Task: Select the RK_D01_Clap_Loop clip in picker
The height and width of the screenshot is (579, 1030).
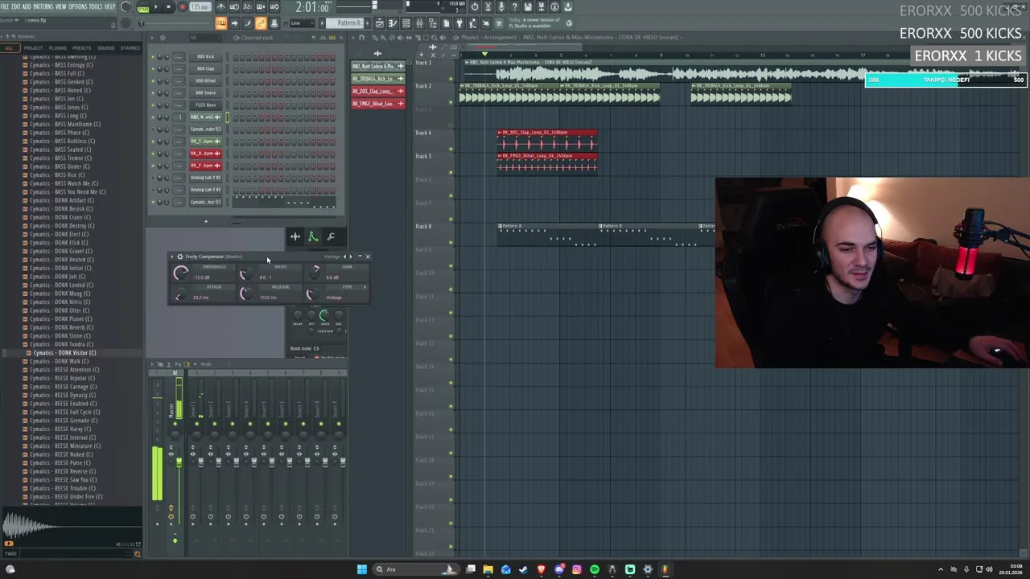Action: tap(377, 91)
